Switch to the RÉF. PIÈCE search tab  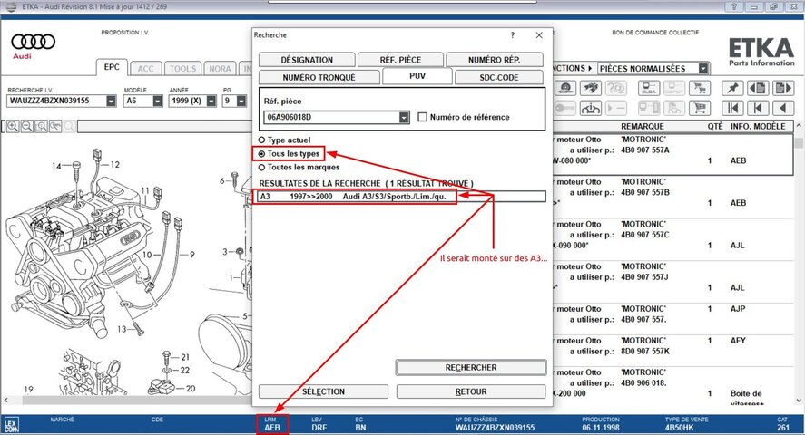click(400, 60)
